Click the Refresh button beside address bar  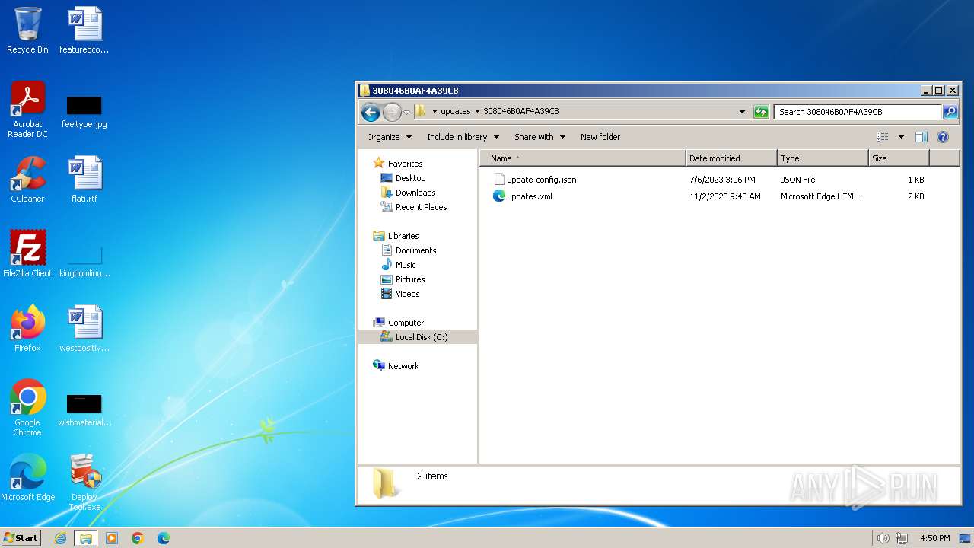pos(761,112)
